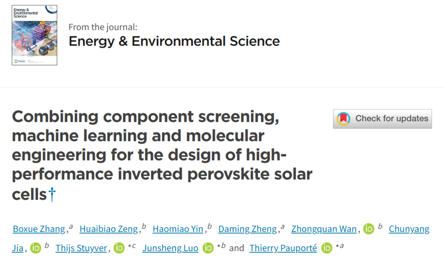Viewport: 444px width, 264px height.
Task: Open Junsheng Luo's ORCID iD icon
Action: point(208,248)
